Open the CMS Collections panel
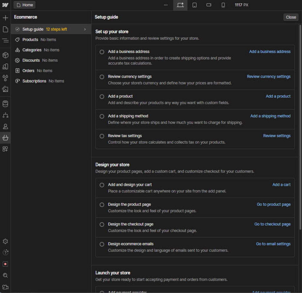302x293 pixels. tap(5, 103)
